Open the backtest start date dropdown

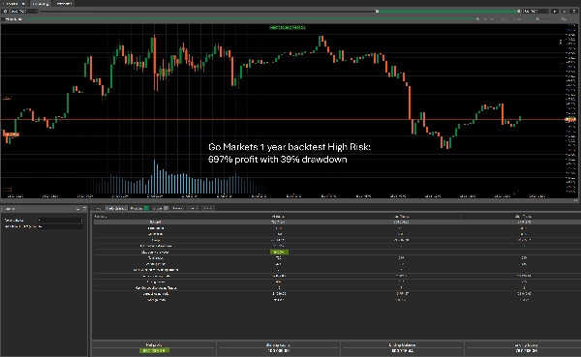tap(23, 11)
